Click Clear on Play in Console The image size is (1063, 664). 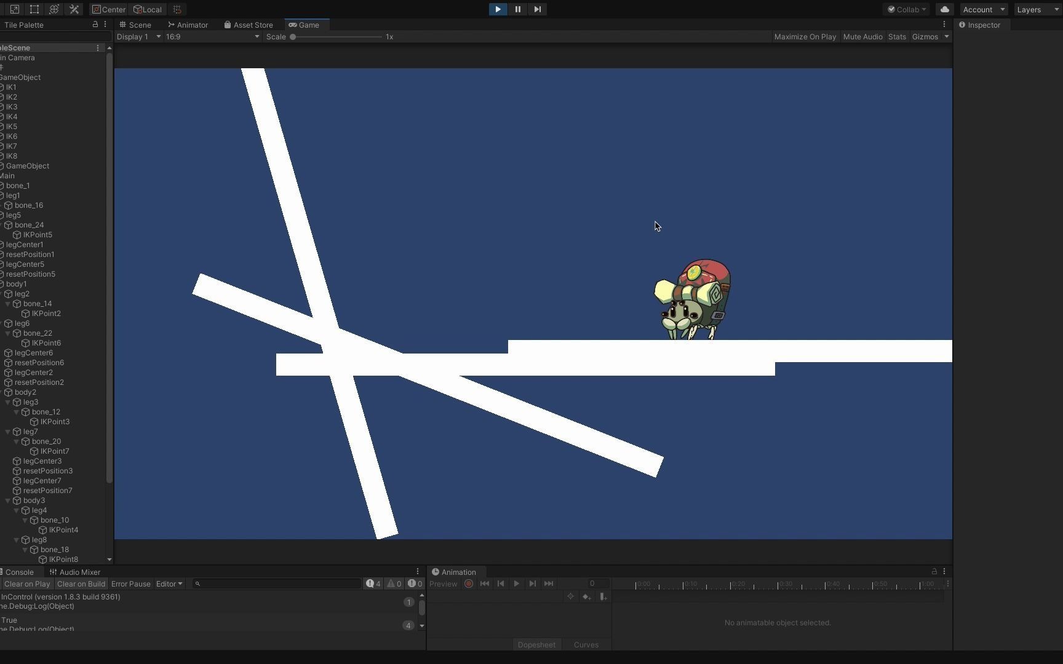27,583
